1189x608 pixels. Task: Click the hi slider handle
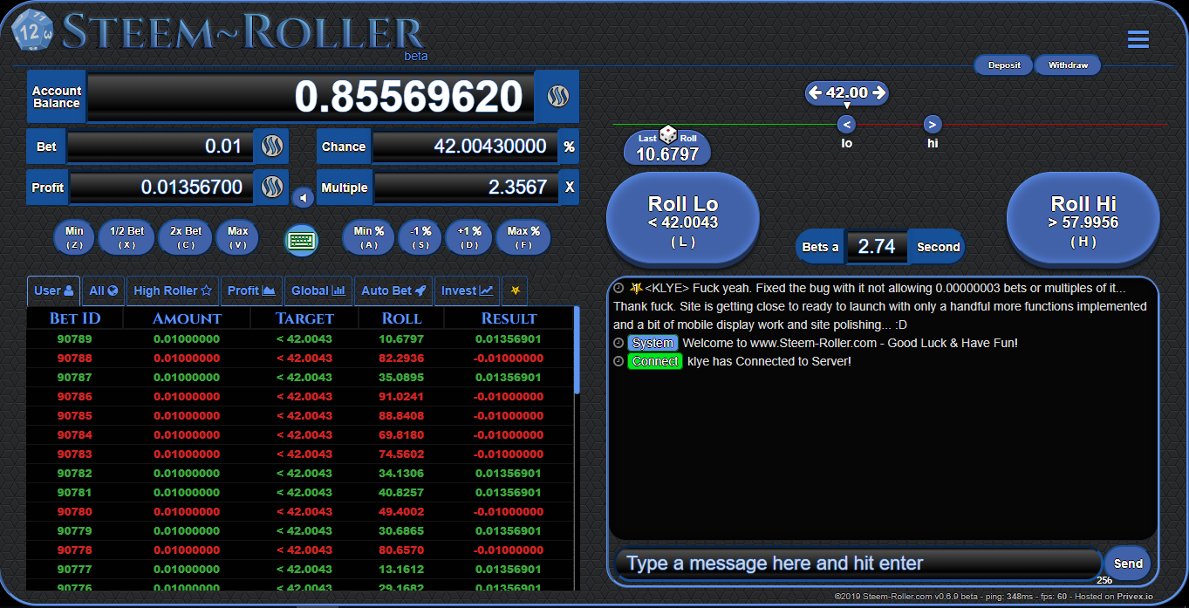coord(933,124)
